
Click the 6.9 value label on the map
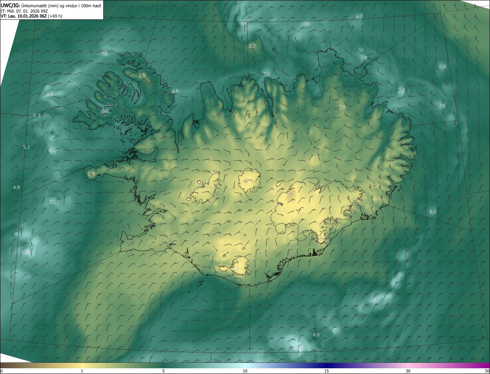(x=105, y=111)
